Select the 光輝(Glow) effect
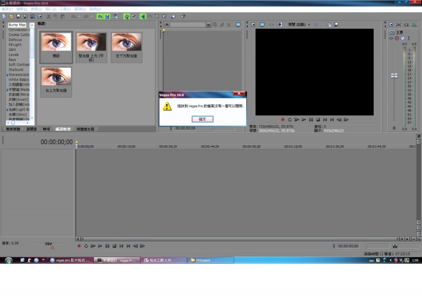422x296 pixels. 18,114
